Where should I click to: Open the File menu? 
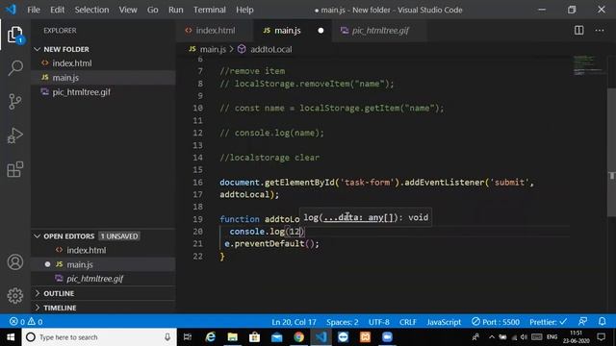[34, 10]
